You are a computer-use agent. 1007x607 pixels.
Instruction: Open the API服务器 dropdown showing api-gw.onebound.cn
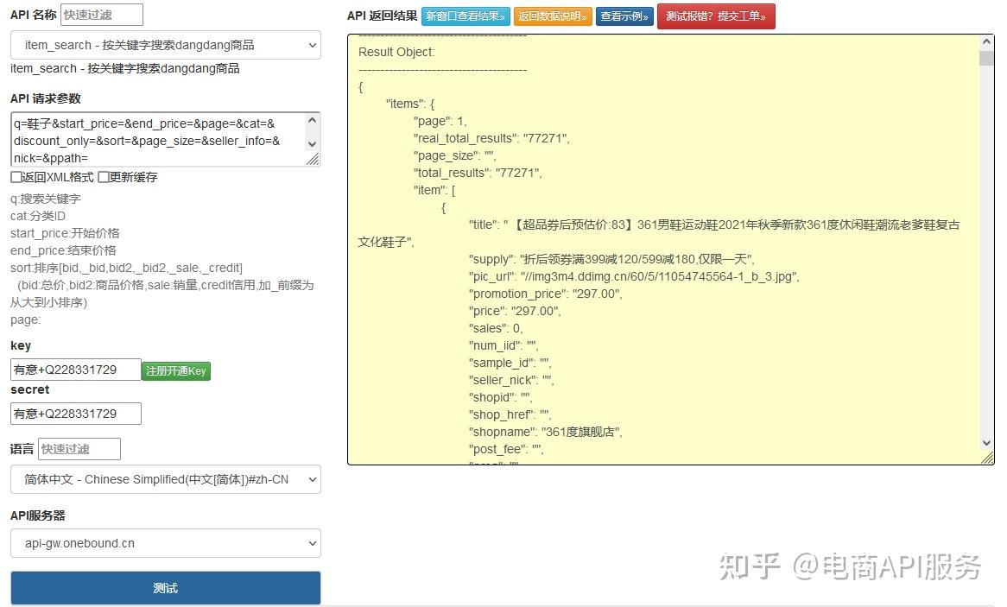click(164, 543)
